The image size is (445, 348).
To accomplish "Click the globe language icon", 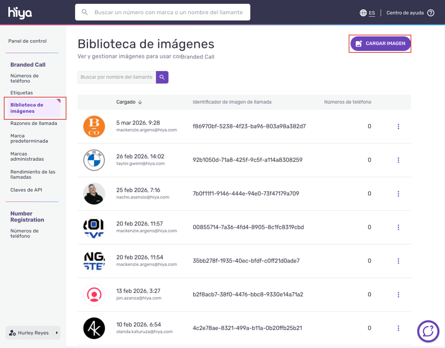I will point(363,13).
